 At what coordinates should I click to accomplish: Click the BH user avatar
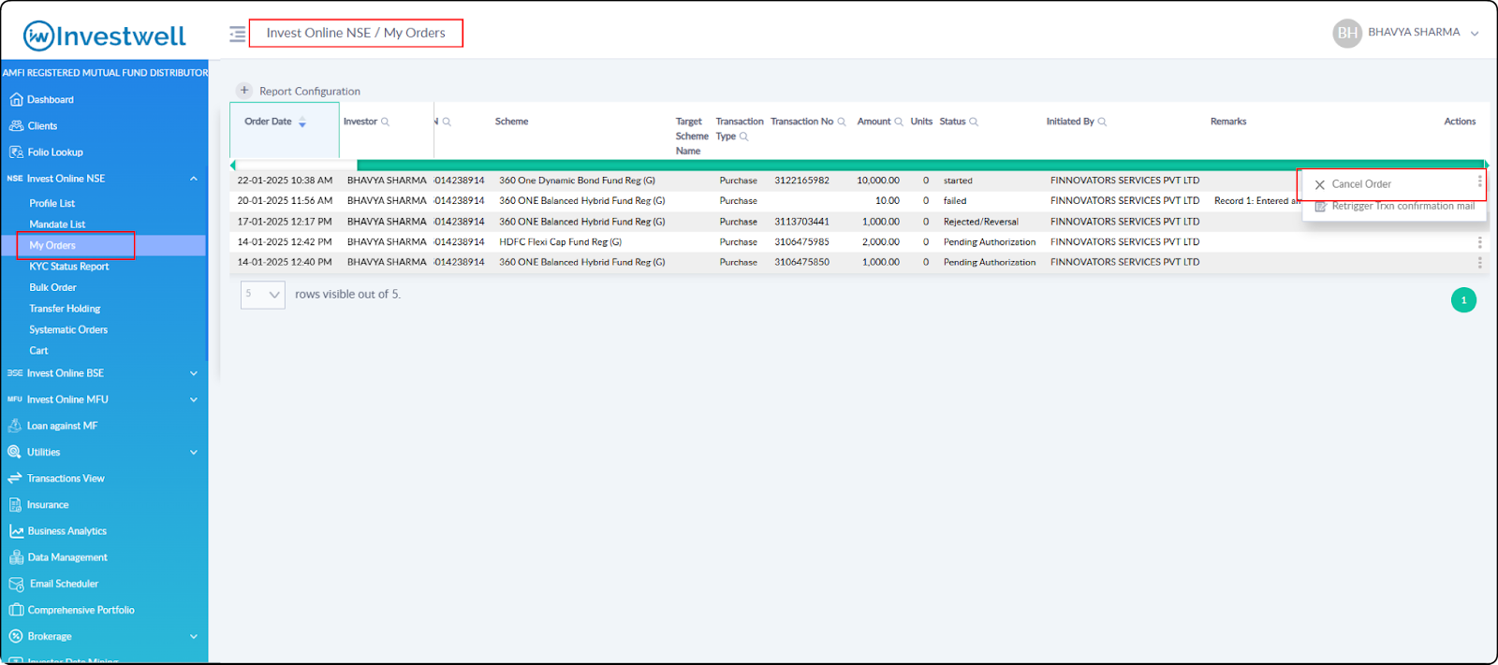1347,33
